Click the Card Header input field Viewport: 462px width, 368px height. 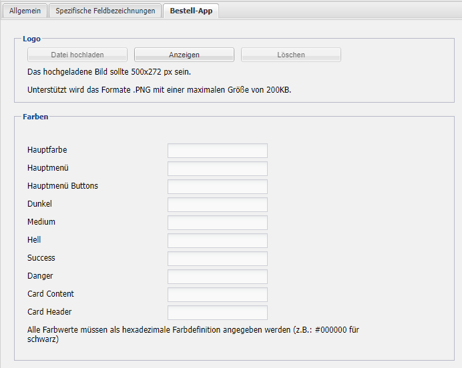217,312
